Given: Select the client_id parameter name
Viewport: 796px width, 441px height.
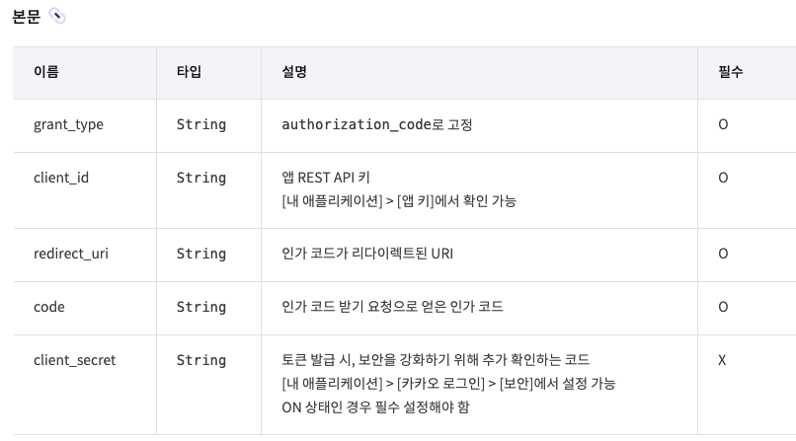Looking at the screenshot, I should 61,178.
